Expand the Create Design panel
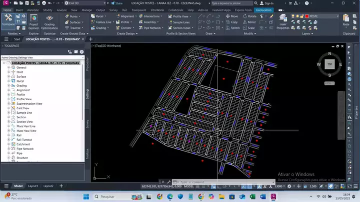 (x=127, y=34)
